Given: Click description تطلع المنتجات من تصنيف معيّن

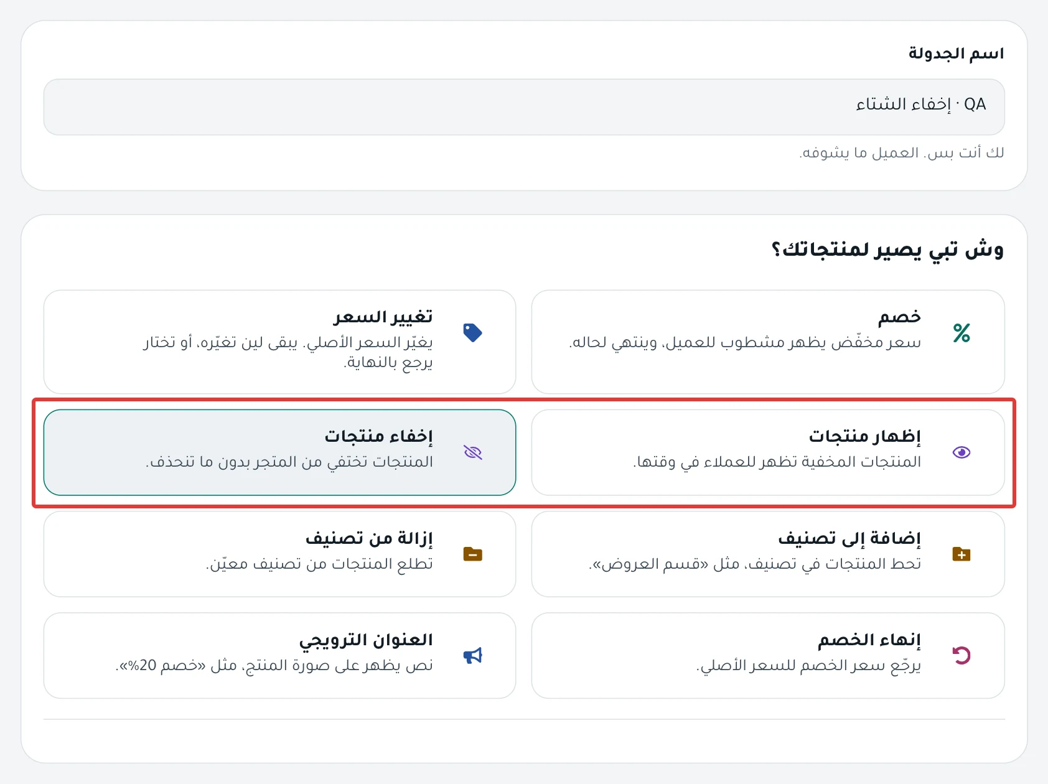Looking at the screenshot, I should point(319,564).
